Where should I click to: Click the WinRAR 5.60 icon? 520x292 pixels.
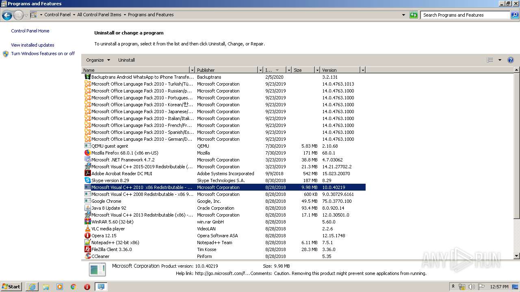87,222
